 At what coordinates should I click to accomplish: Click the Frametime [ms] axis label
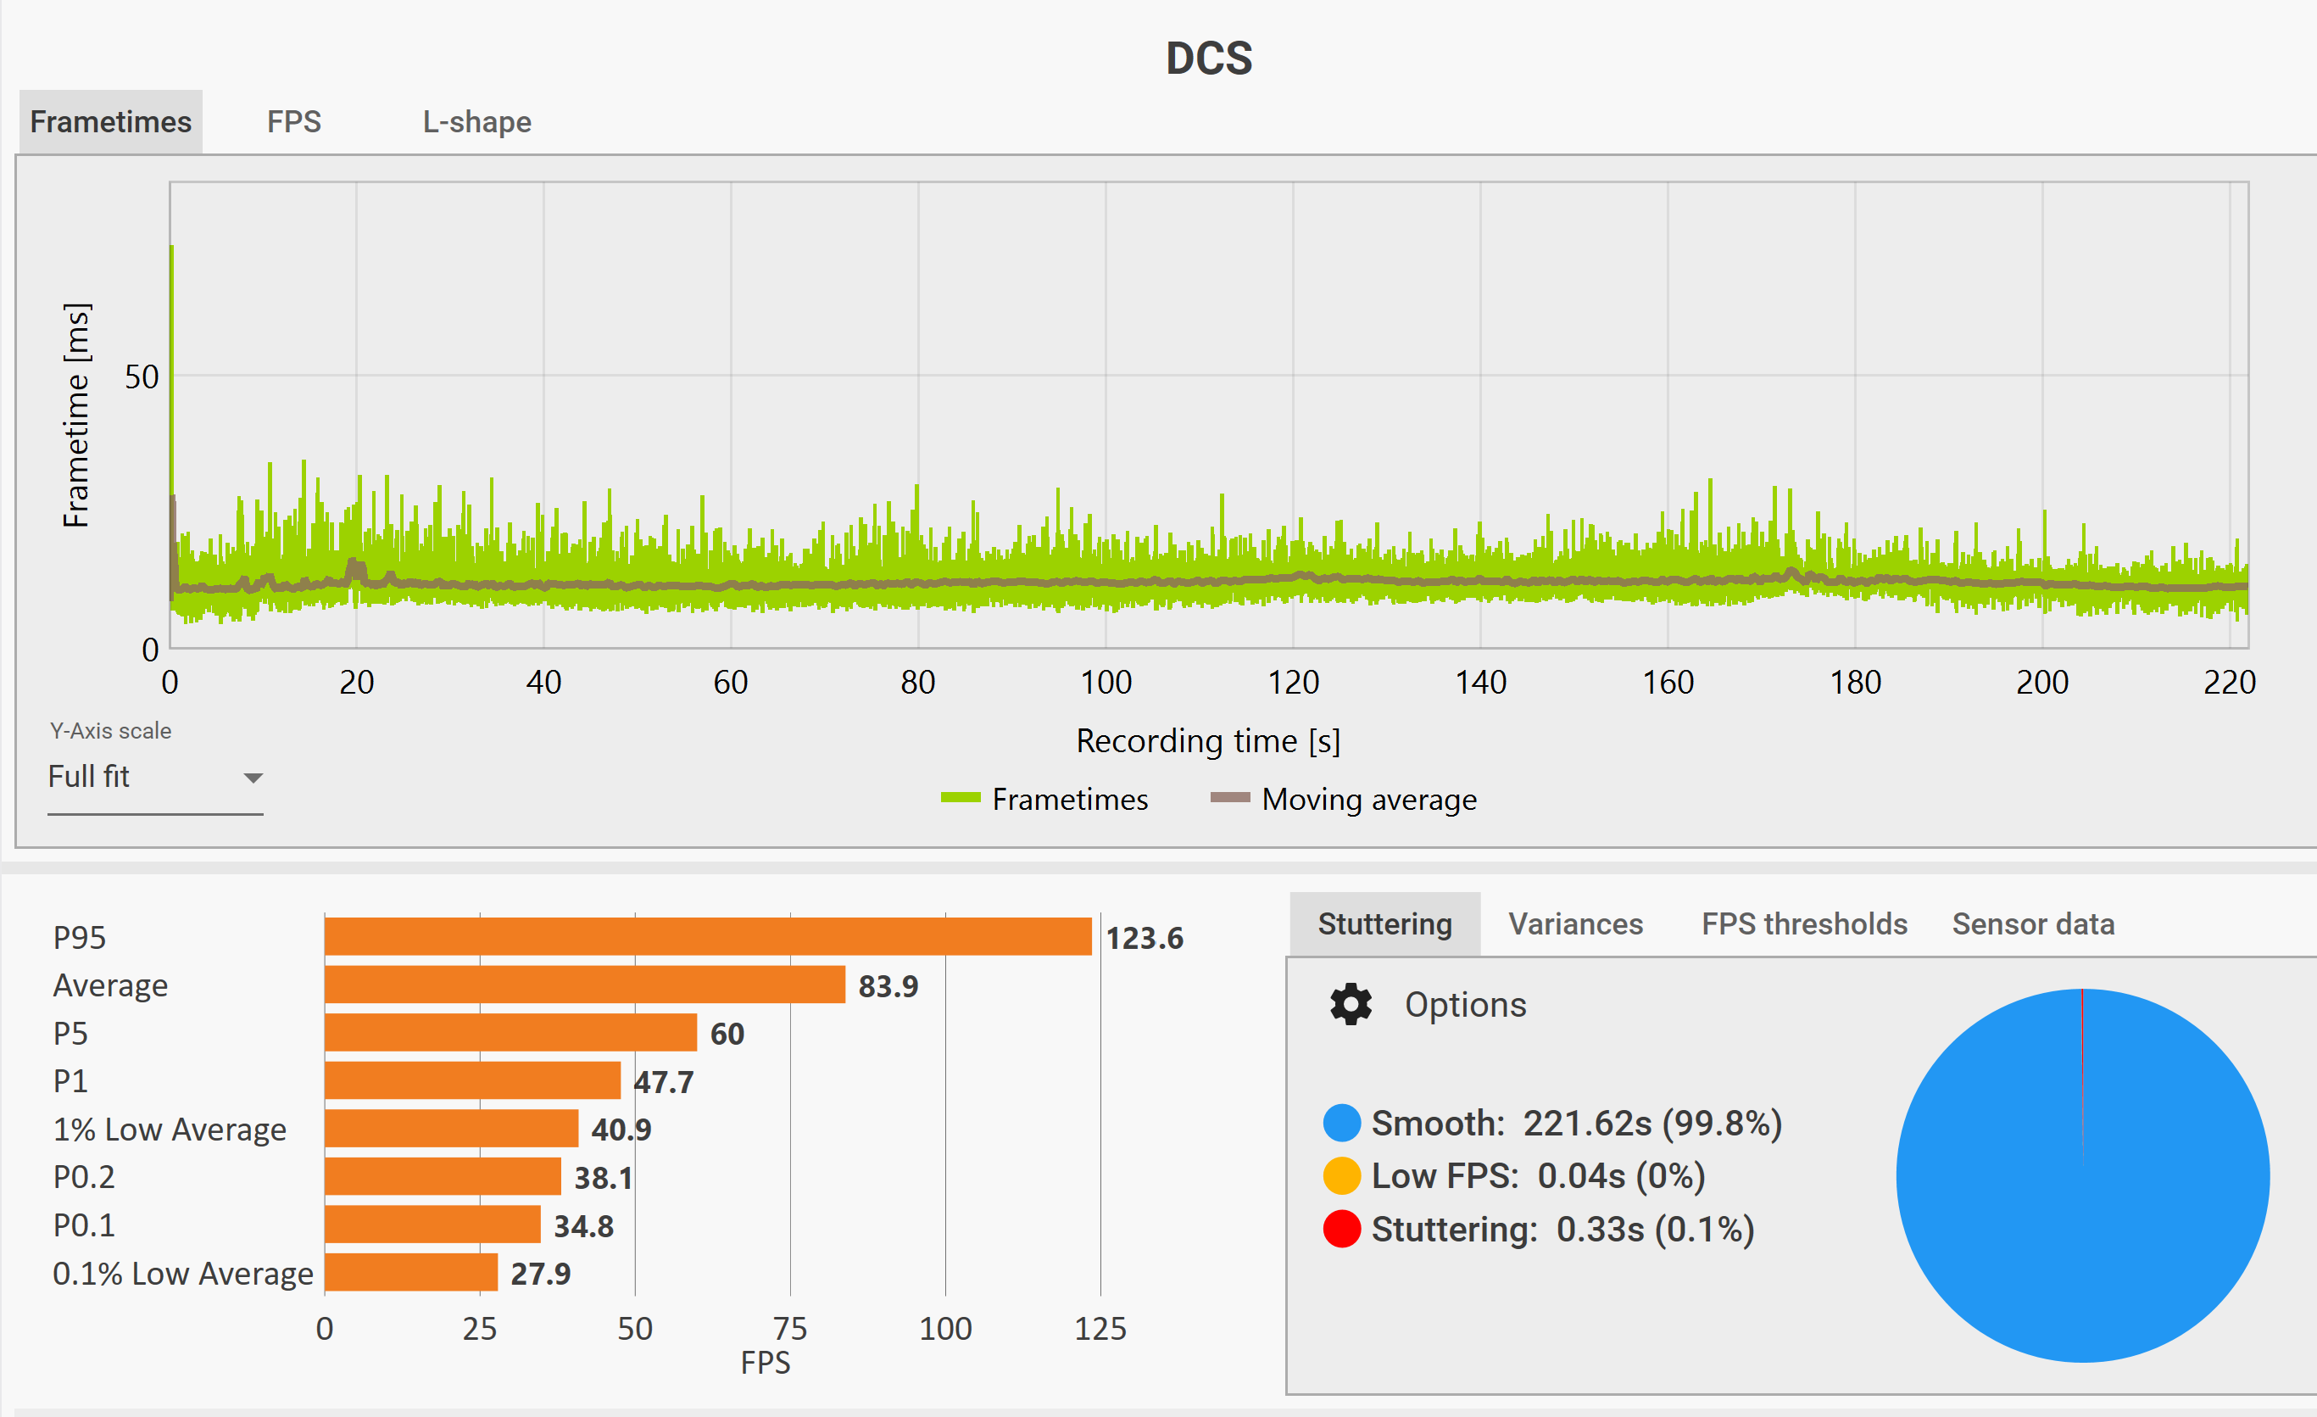[x=76, y=415]
